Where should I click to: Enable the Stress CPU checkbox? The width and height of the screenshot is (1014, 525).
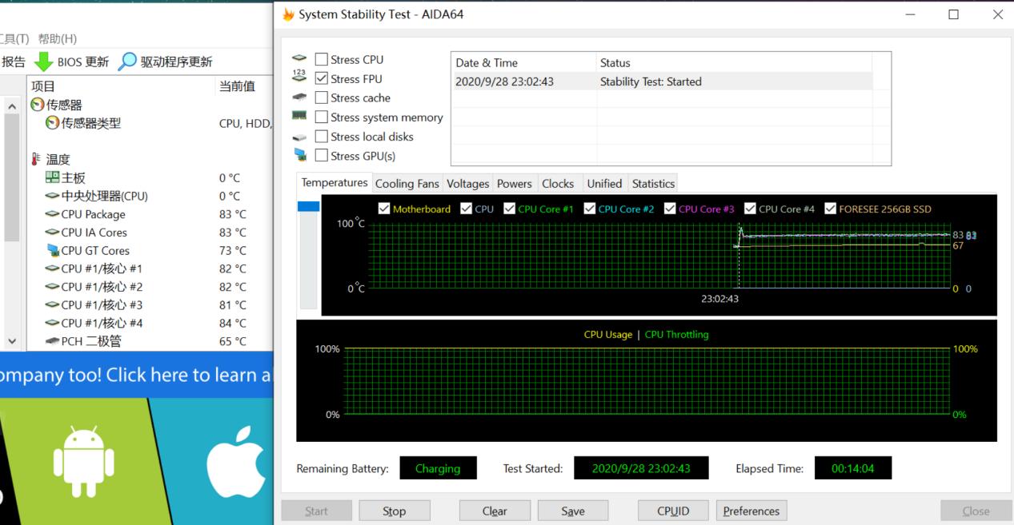tap(322, 59)
